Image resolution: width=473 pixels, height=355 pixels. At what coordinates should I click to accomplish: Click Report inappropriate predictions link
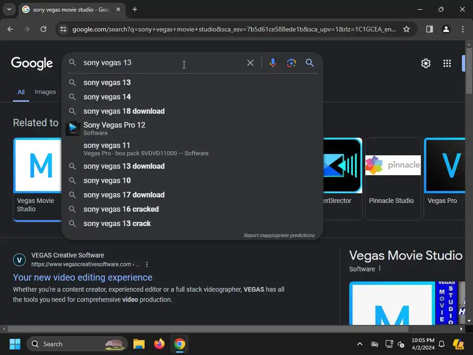pyautogui.click(x=279, y=235)
